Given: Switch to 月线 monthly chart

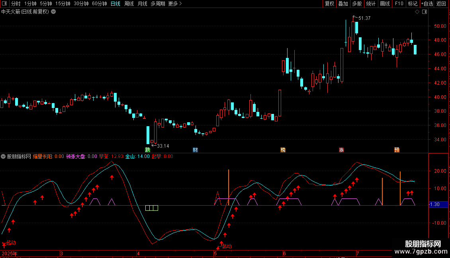Looking at the screenshot, I should point(142,4).
